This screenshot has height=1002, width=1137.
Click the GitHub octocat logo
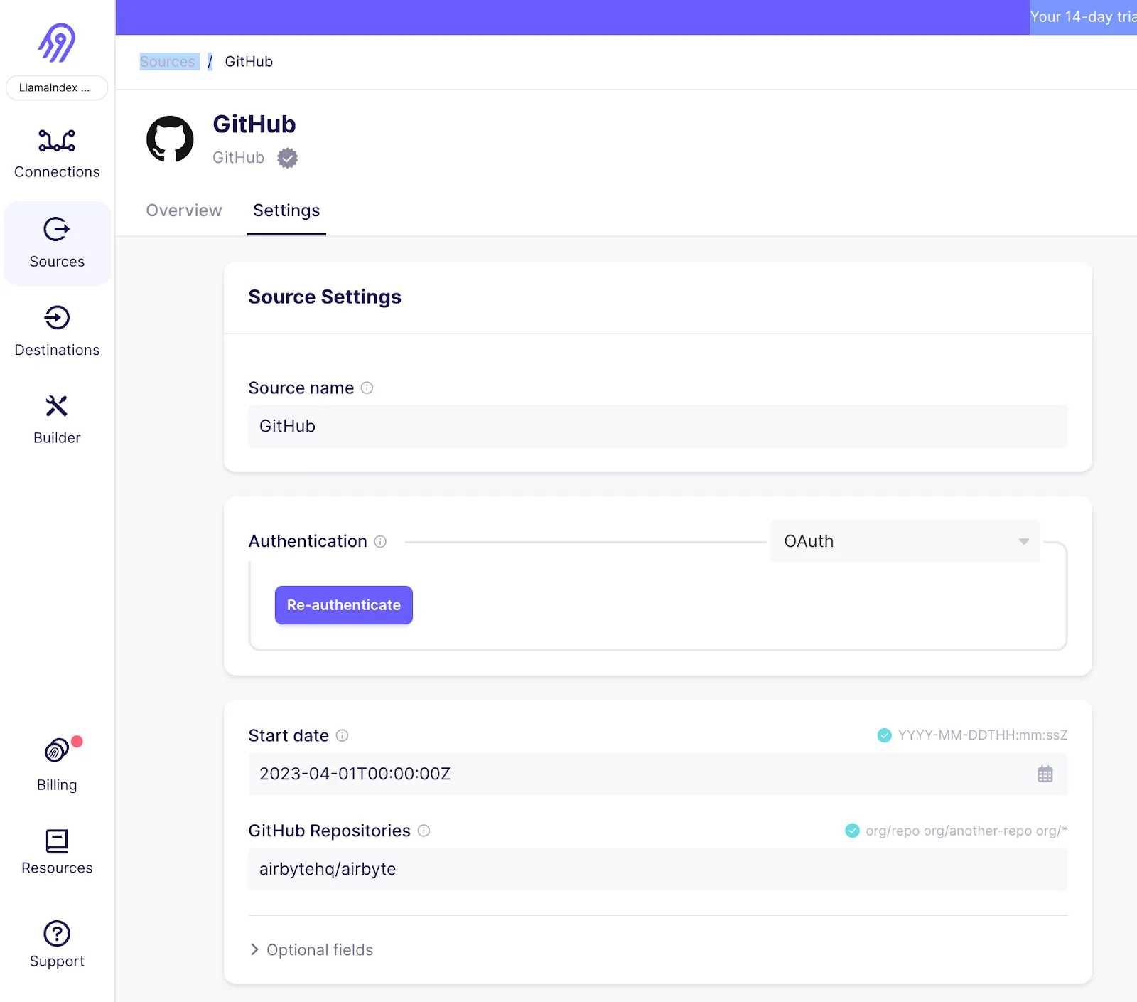point(170,139)
